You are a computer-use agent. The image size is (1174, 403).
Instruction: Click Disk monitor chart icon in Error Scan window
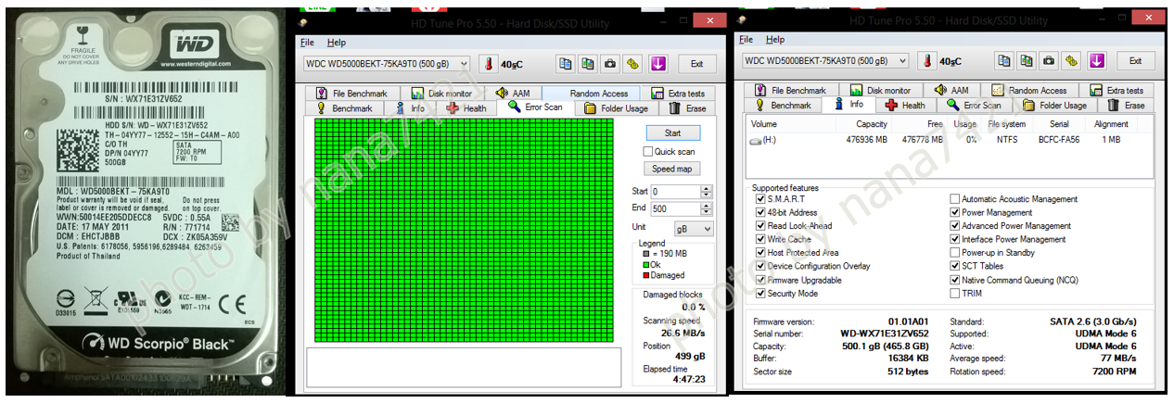pyautogui.click(x=417, y=94)
